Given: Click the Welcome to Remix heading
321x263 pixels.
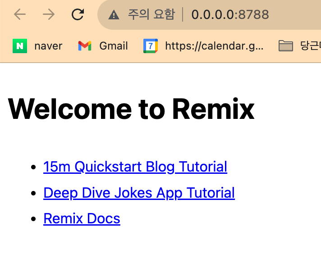Looking at the screenshot, I should pyautogui.click(x=131, y=109).
